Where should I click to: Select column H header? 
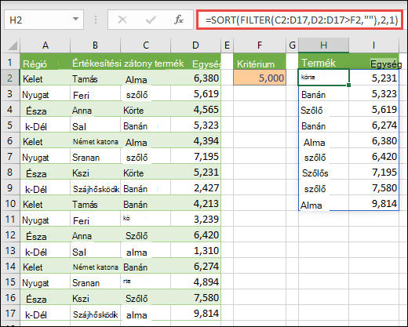pos(323,45)
